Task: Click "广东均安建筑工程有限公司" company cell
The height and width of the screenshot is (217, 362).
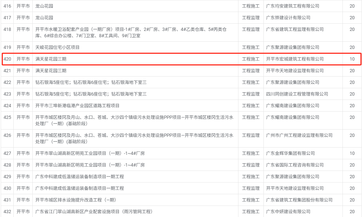Action: pos(293,6)
